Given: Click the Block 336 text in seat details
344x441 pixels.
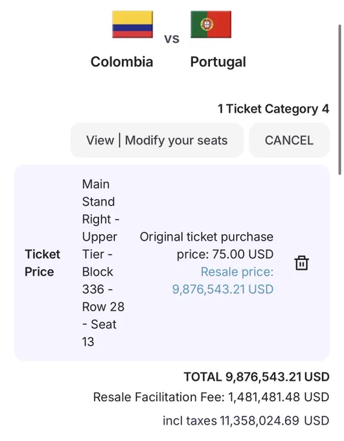Looking at the screenshot, I should click(97, 280).
